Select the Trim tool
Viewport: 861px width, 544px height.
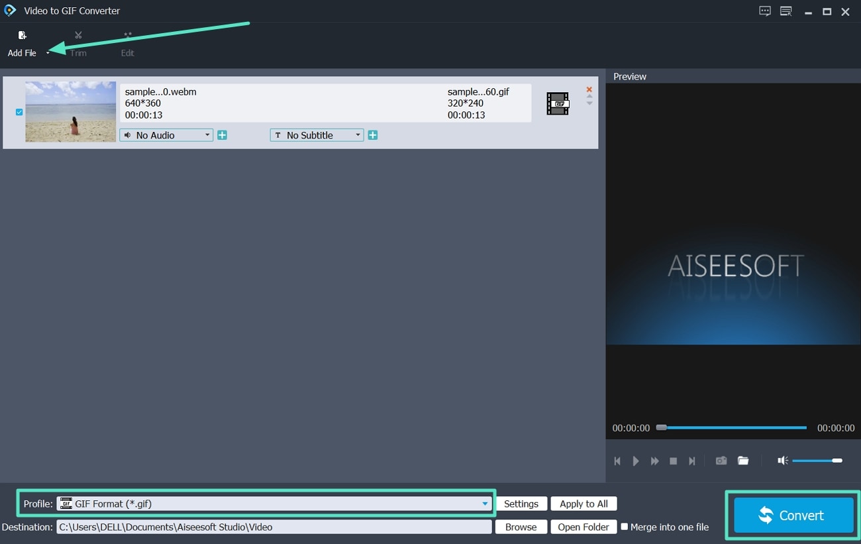[x=78, y=44]
